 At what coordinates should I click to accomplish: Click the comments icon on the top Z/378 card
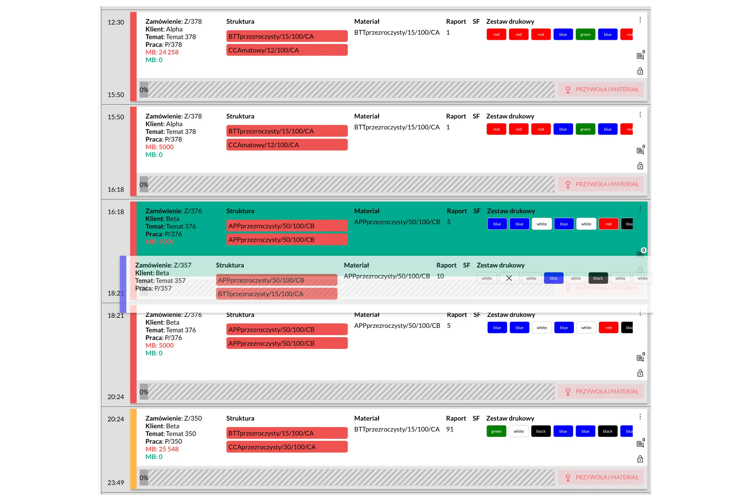641,56
